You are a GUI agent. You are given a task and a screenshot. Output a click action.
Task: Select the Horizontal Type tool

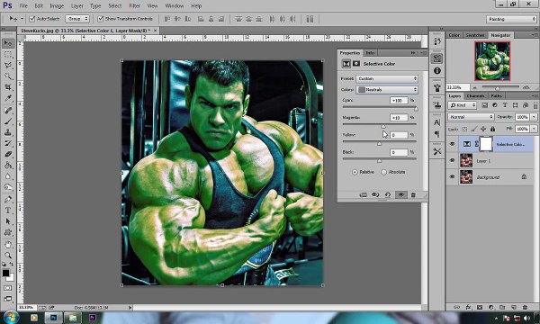pyautogui.click(x=8, y=211)
